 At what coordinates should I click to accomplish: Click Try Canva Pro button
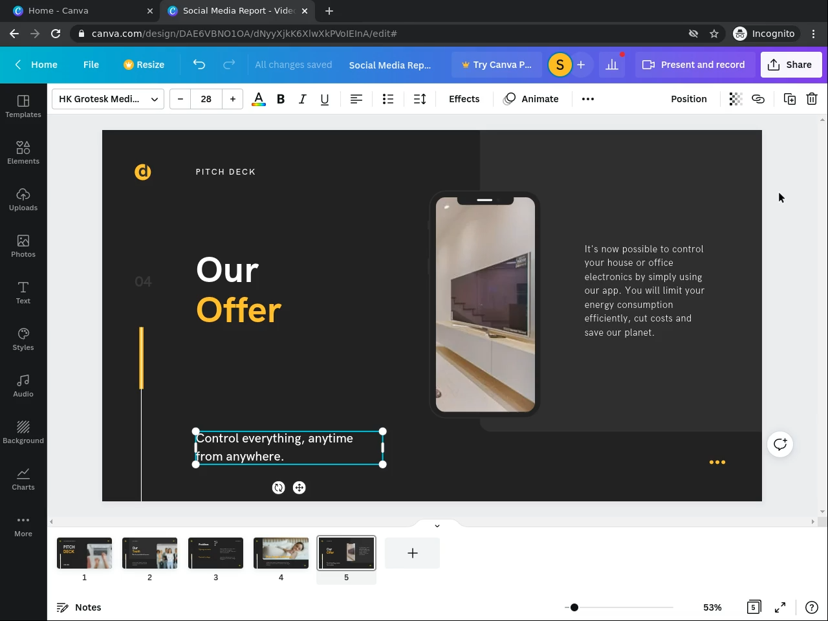click(x=497, y=65)
